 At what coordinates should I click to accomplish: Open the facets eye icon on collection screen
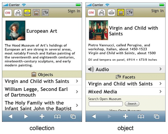click(45, 13)
